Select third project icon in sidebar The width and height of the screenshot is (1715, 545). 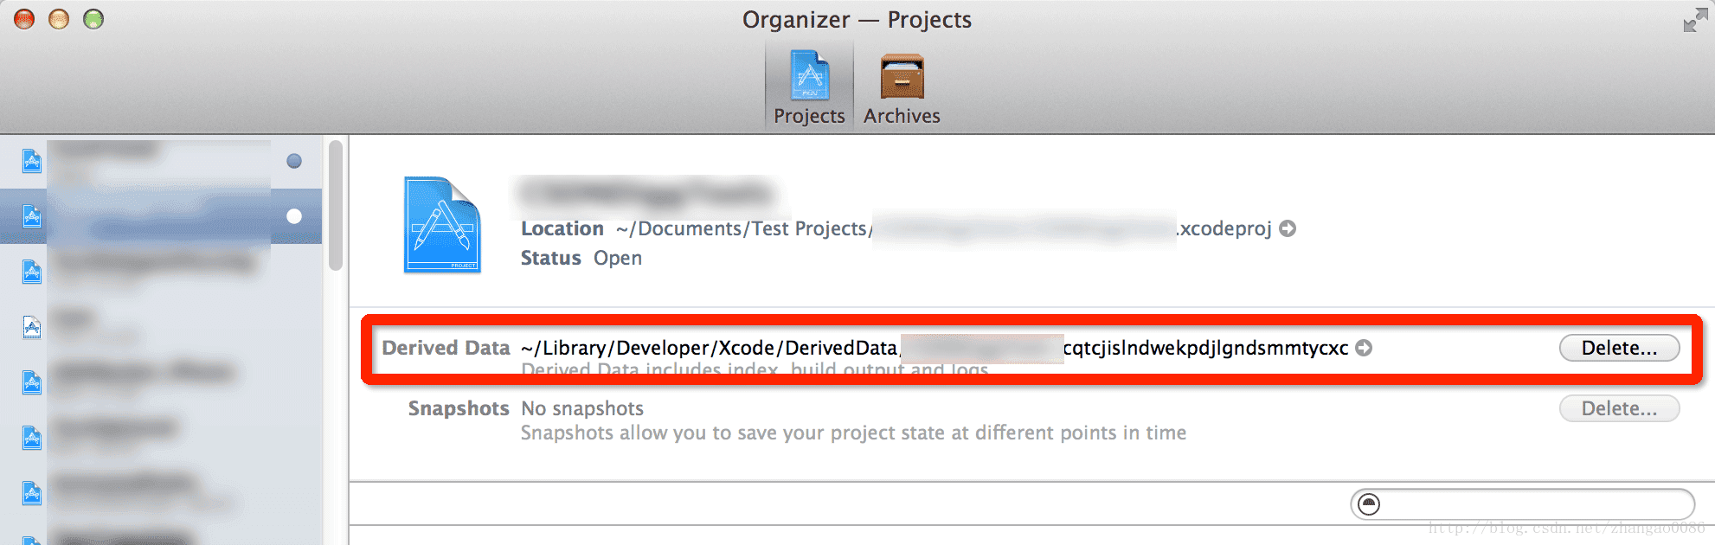coord(32,272)
